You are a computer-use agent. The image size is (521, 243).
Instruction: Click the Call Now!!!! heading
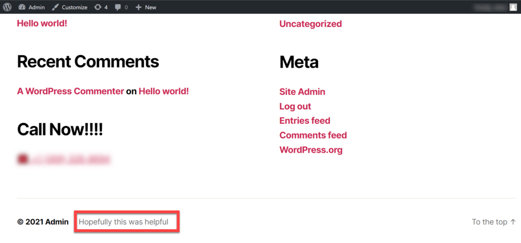pos(60,129)
